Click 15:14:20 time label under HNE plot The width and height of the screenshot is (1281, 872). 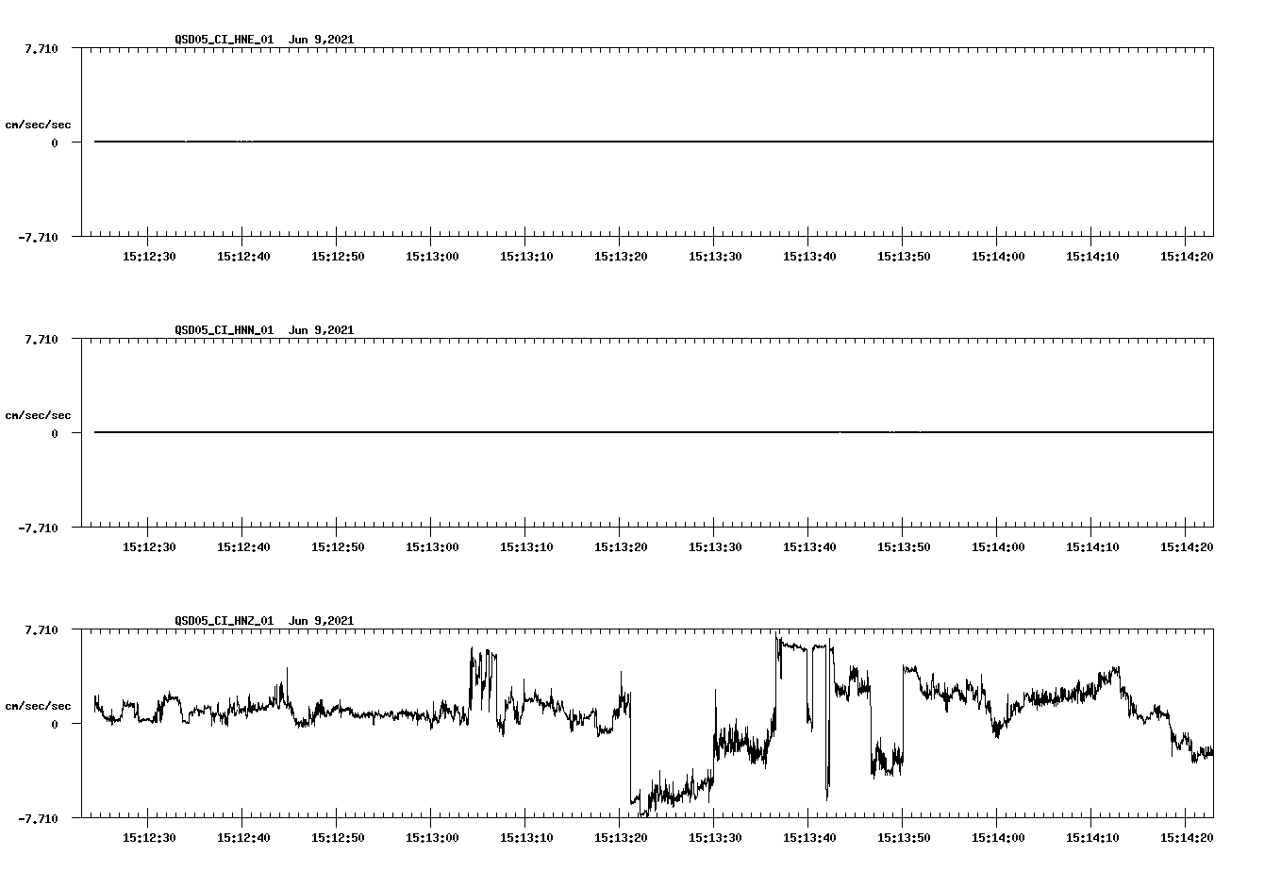pos(1187,257)
